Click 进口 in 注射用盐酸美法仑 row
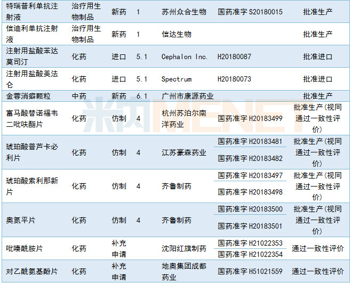Viewport: 352px width, 283px height. 119,79
